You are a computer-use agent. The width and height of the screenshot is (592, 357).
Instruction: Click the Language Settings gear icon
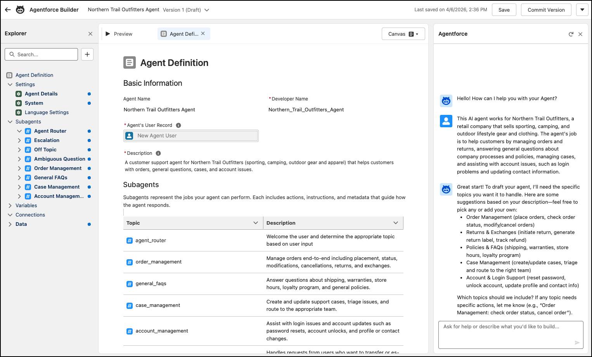tap(19, 112)
